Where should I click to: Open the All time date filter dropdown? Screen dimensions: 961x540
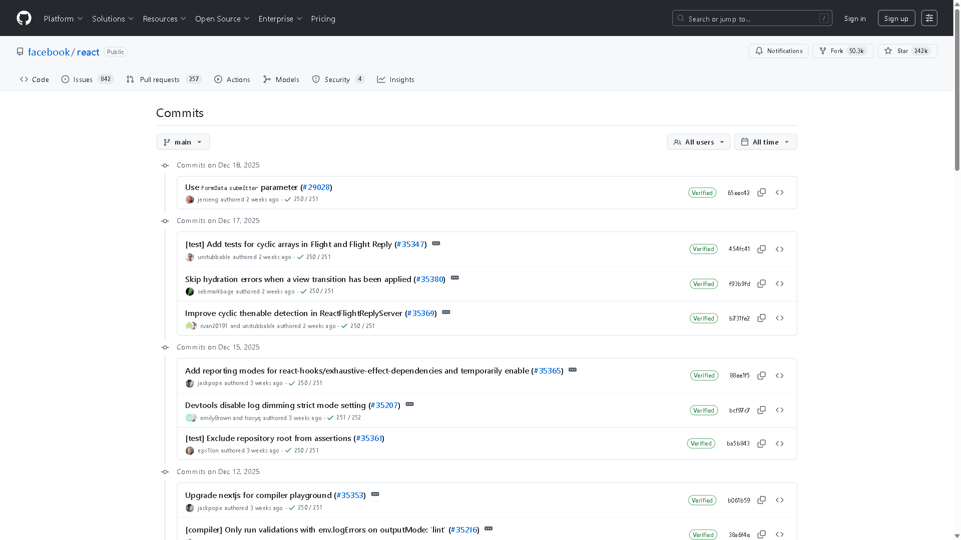(x=765, y=141)
